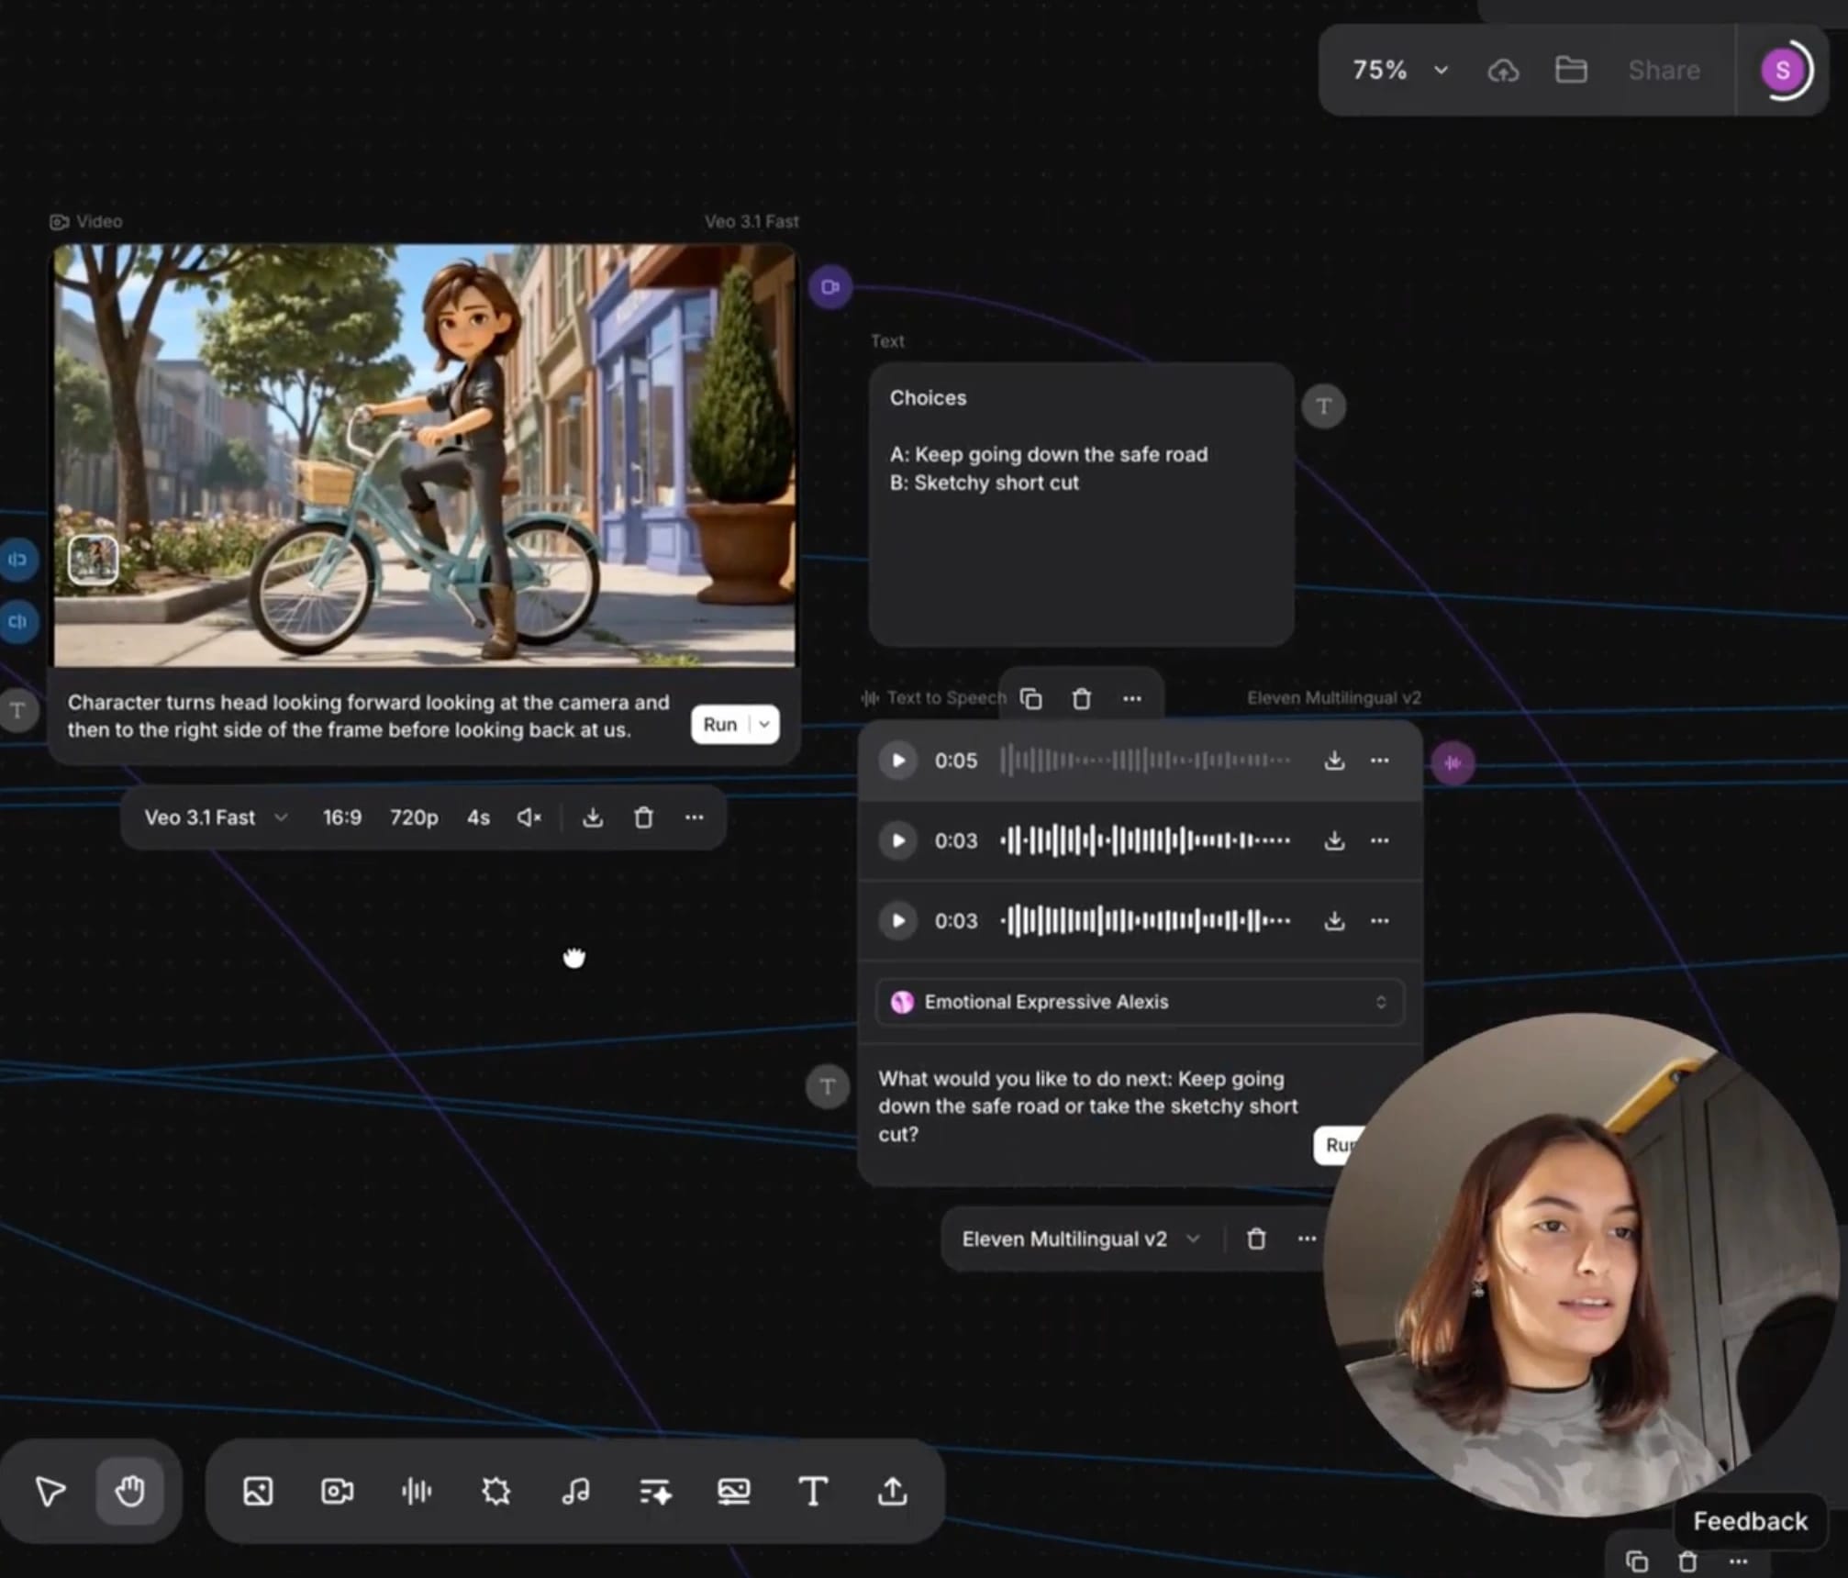Add an image node from toolbar
Screen dimensions: 1848x1578
coord(258,1491)
